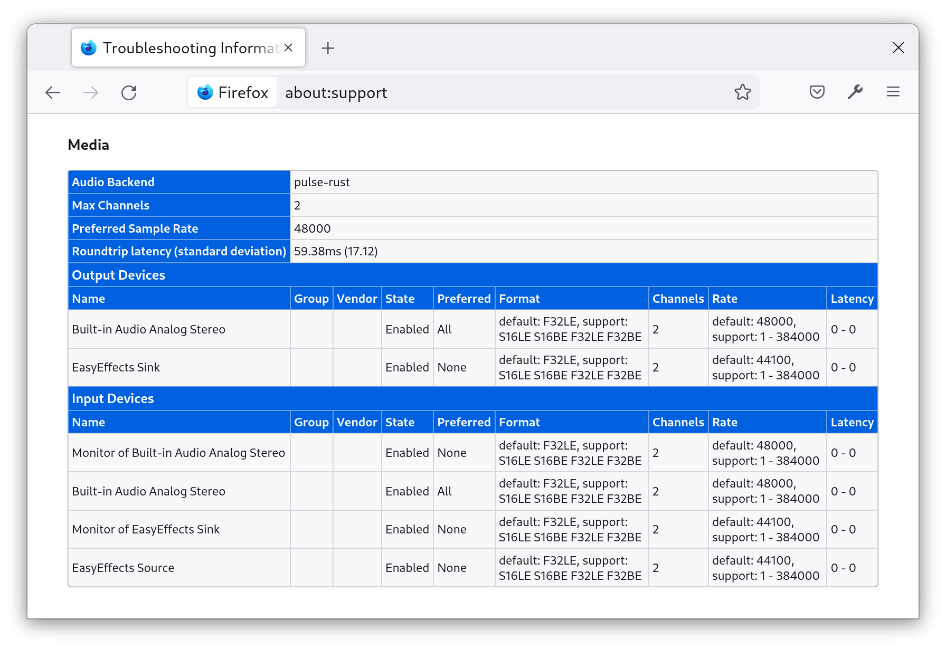Bookmark this page with the star
The height and width of the screenshot is (649, 946).
(742, 92)
